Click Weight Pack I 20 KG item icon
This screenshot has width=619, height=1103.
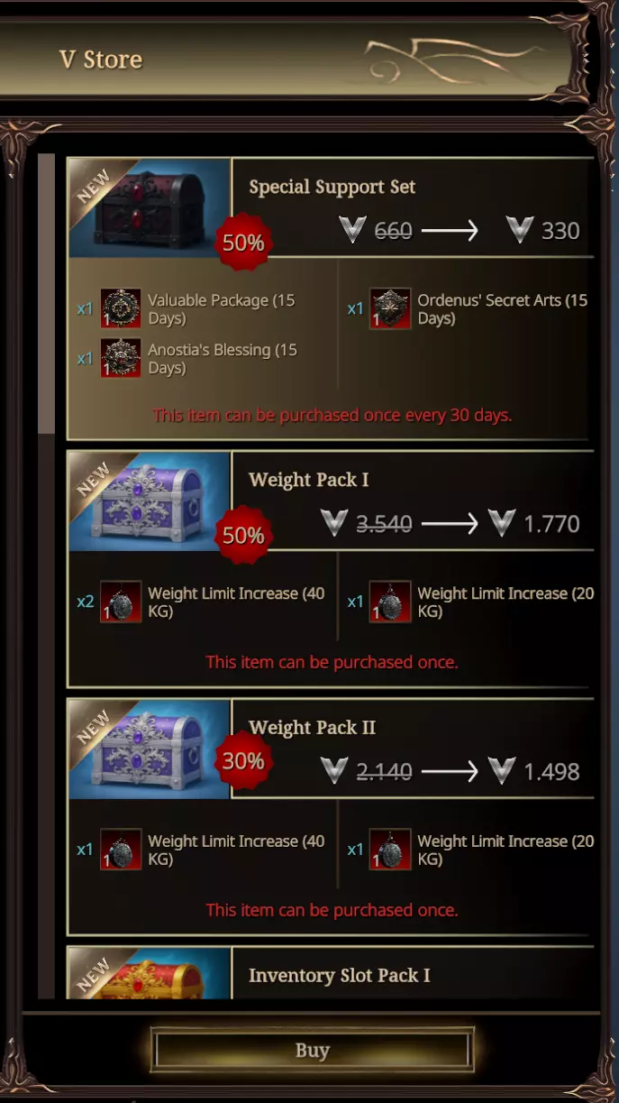[390, 602]
